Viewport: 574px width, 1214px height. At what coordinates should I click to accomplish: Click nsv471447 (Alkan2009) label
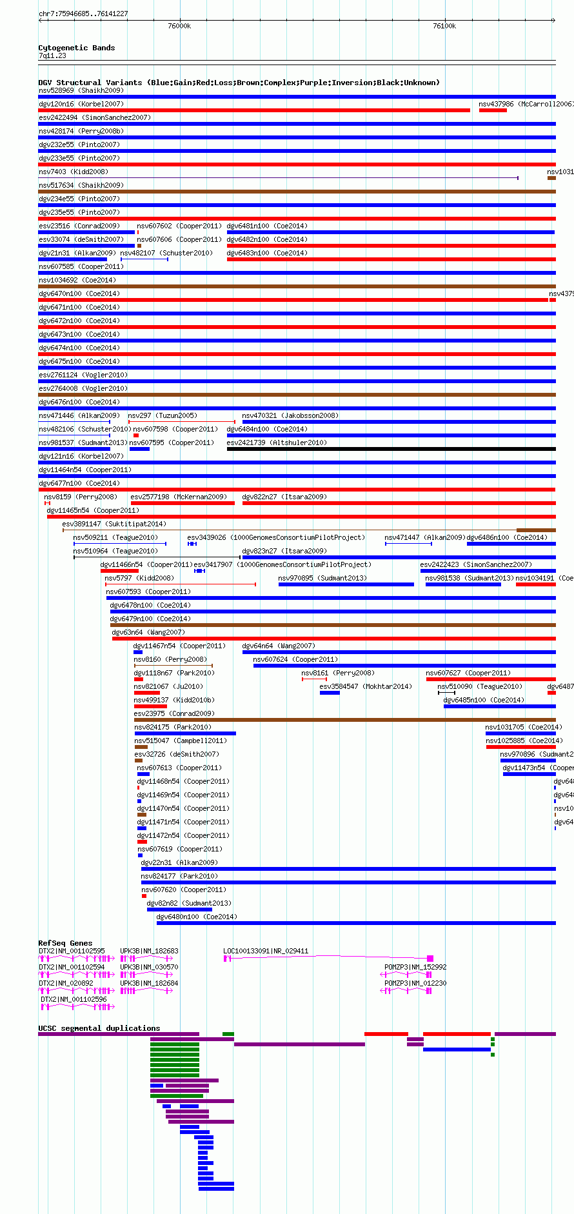(425, 537)
